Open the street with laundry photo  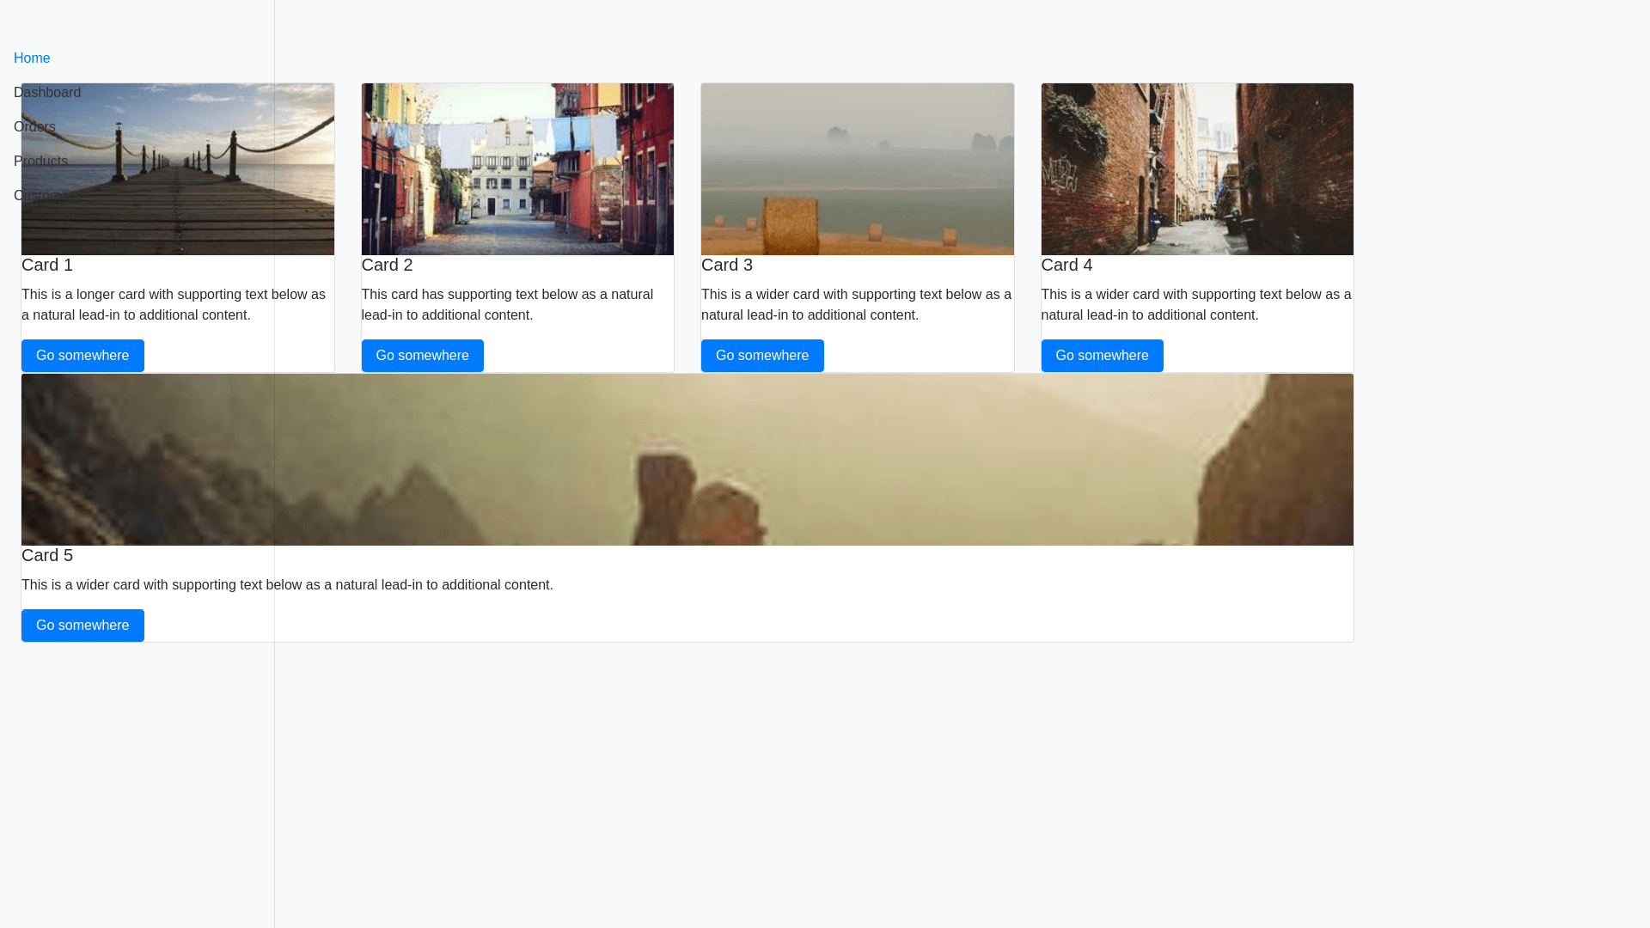(517, 169)
